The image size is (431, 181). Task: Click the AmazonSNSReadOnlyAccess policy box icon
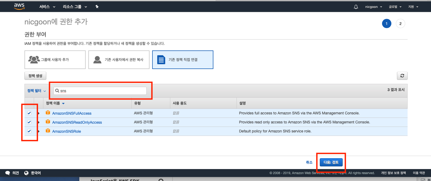pos(48,122)
